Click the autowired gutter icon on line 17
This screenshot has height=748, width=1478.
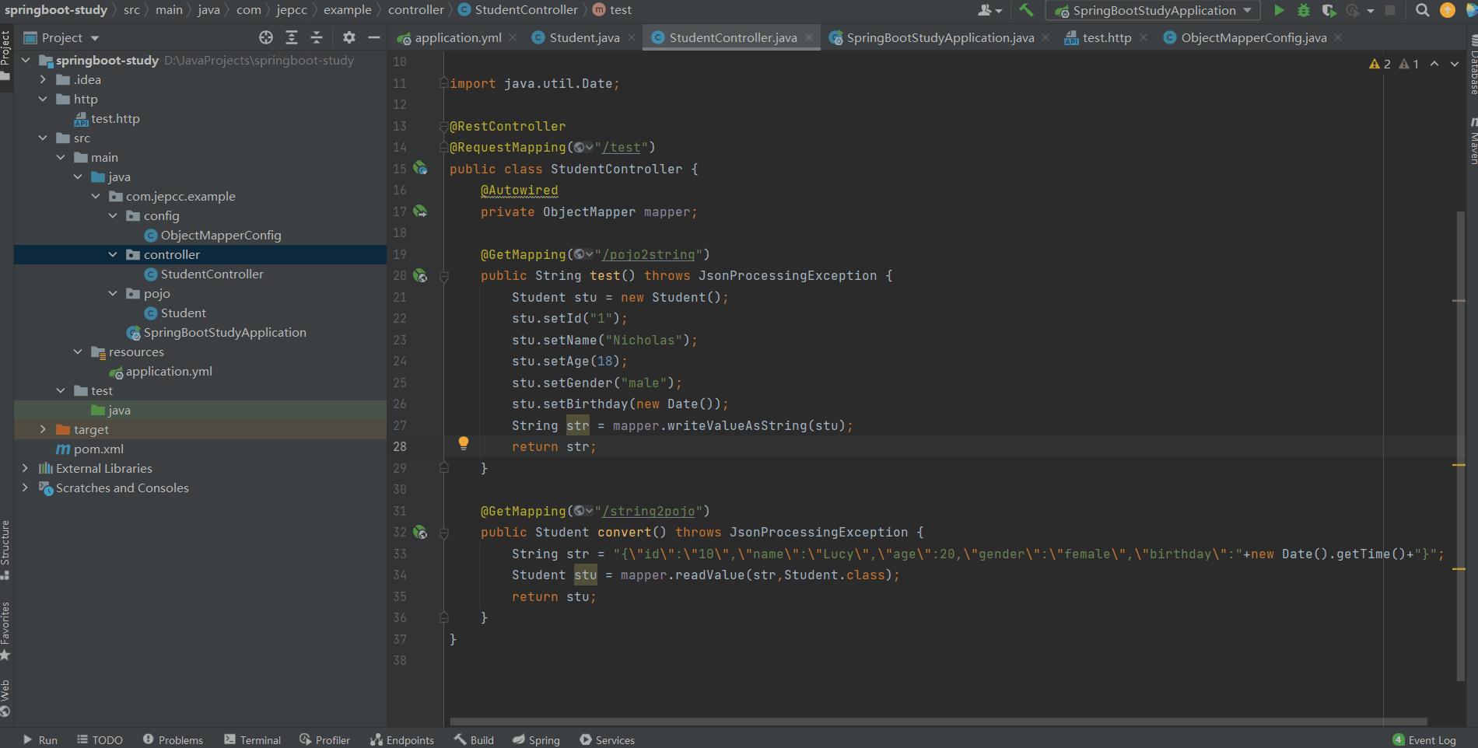coord(420,211)
